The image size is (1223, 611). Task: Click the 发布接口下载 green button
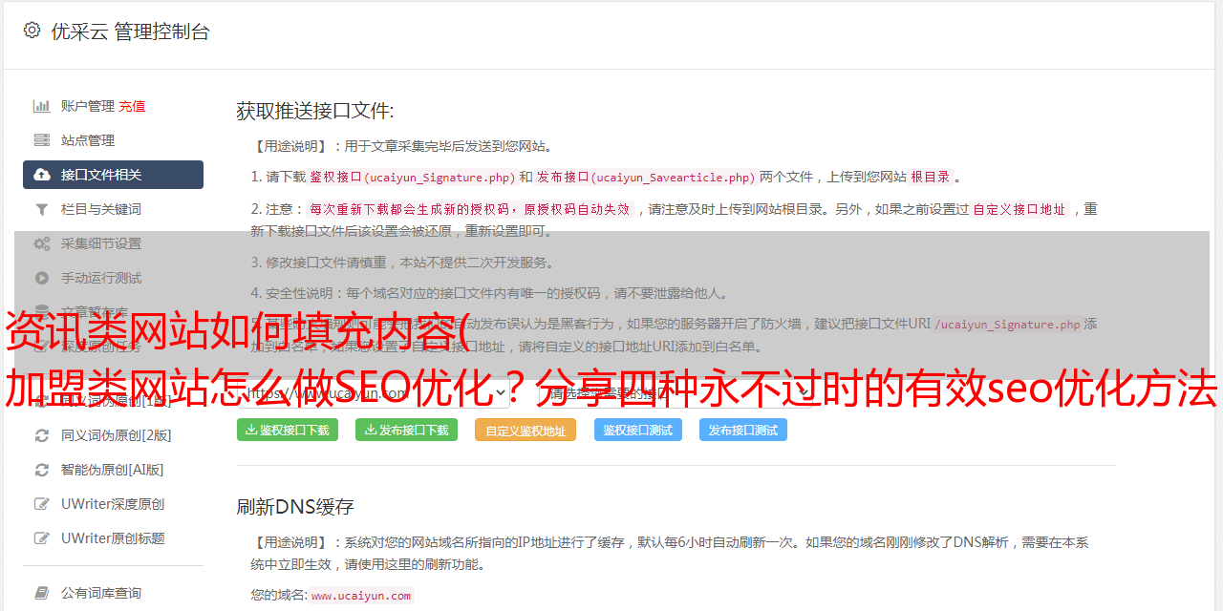pos(406,430)
